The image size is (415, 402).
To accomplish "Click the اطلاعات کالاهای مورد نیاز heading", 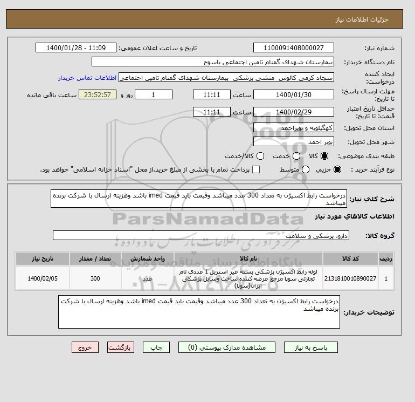I will click(355, 216).
